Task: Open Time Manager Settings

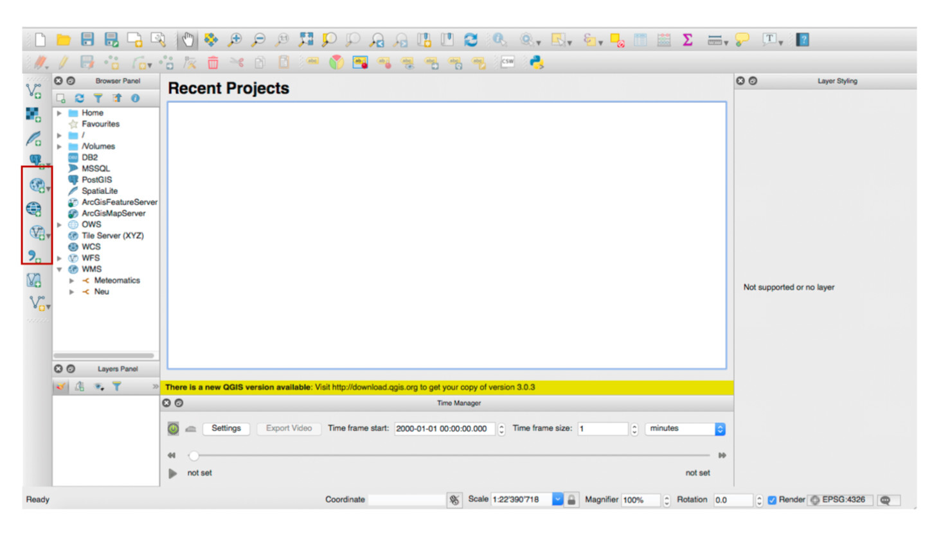Action: (226, 428)
